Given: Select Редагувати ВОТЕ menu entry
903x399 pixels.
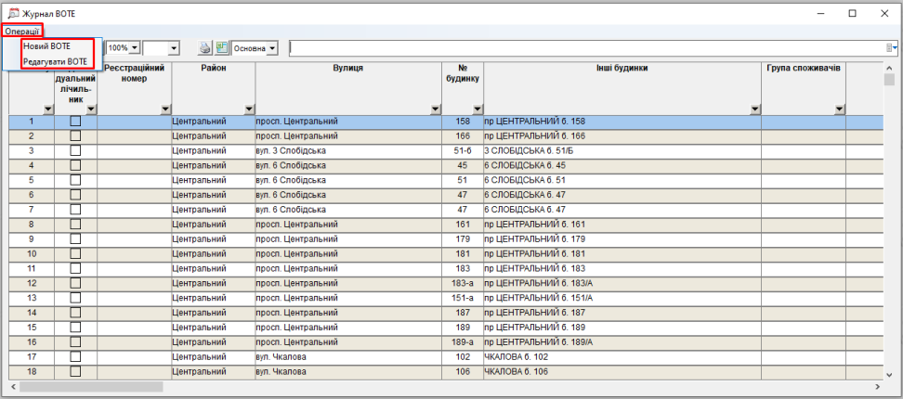Looking at the screenshot, I should (56, 61).
